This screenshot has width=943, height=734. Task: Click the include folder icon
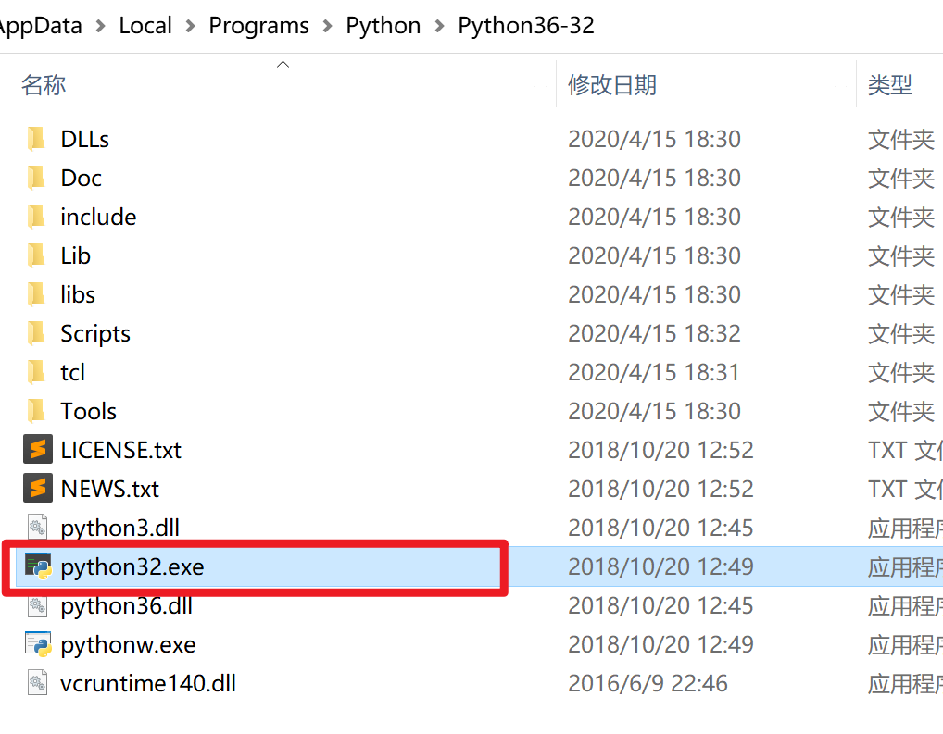pyautogui.click(x=37, y=217)
